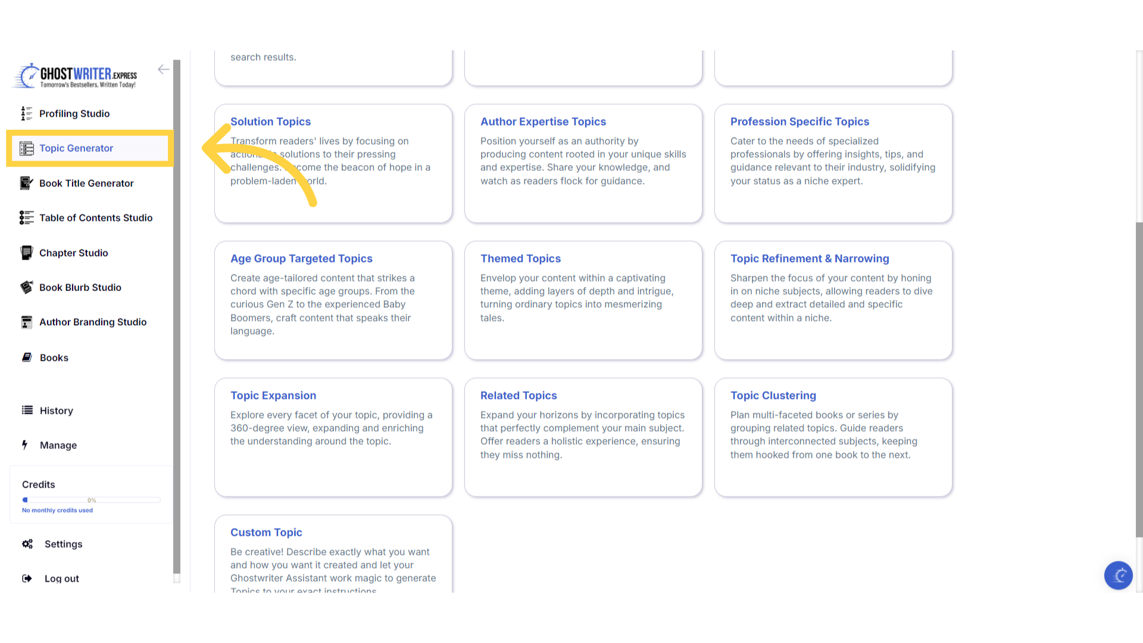Click the Profiling Studio sidebar icon
Viewport: 1143px width, 643px height.
(26, 114)
